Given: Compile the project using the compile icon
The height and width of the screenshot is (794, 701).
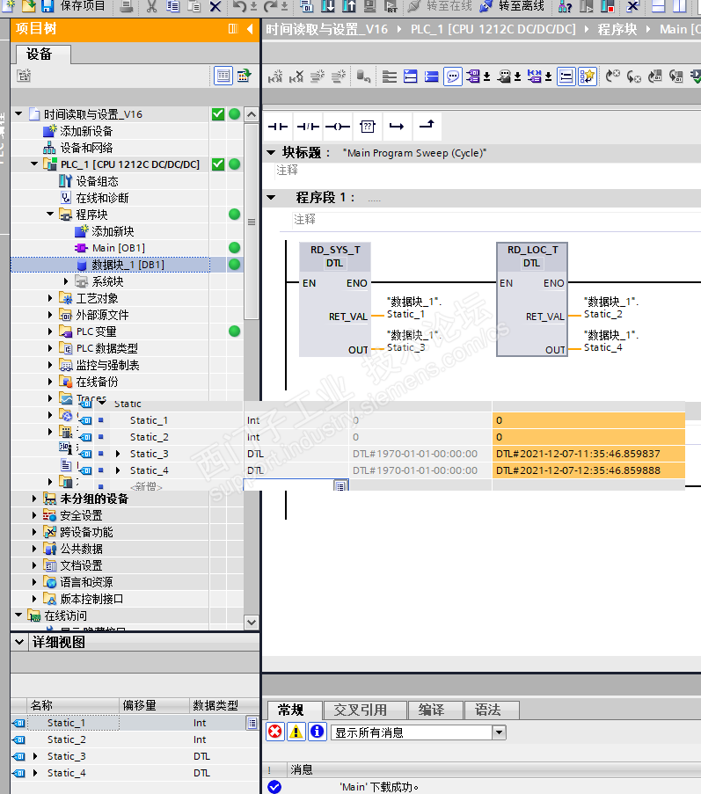Looking at the screenshot, I should click(x=306, y=5).
